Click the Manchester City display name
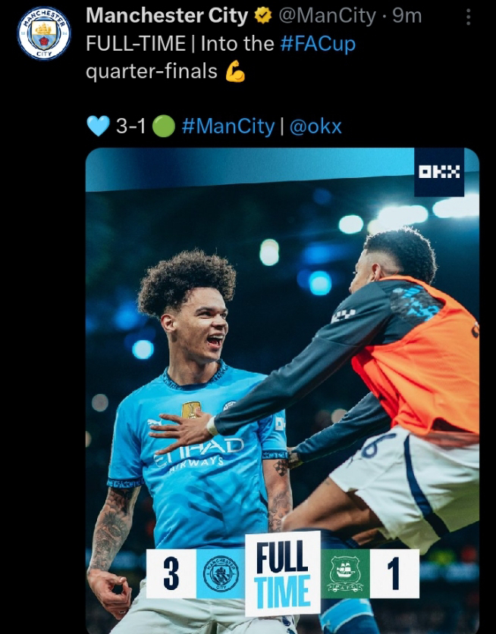The height and width of the screenshot is (634, 496). (x=167, y=16)
